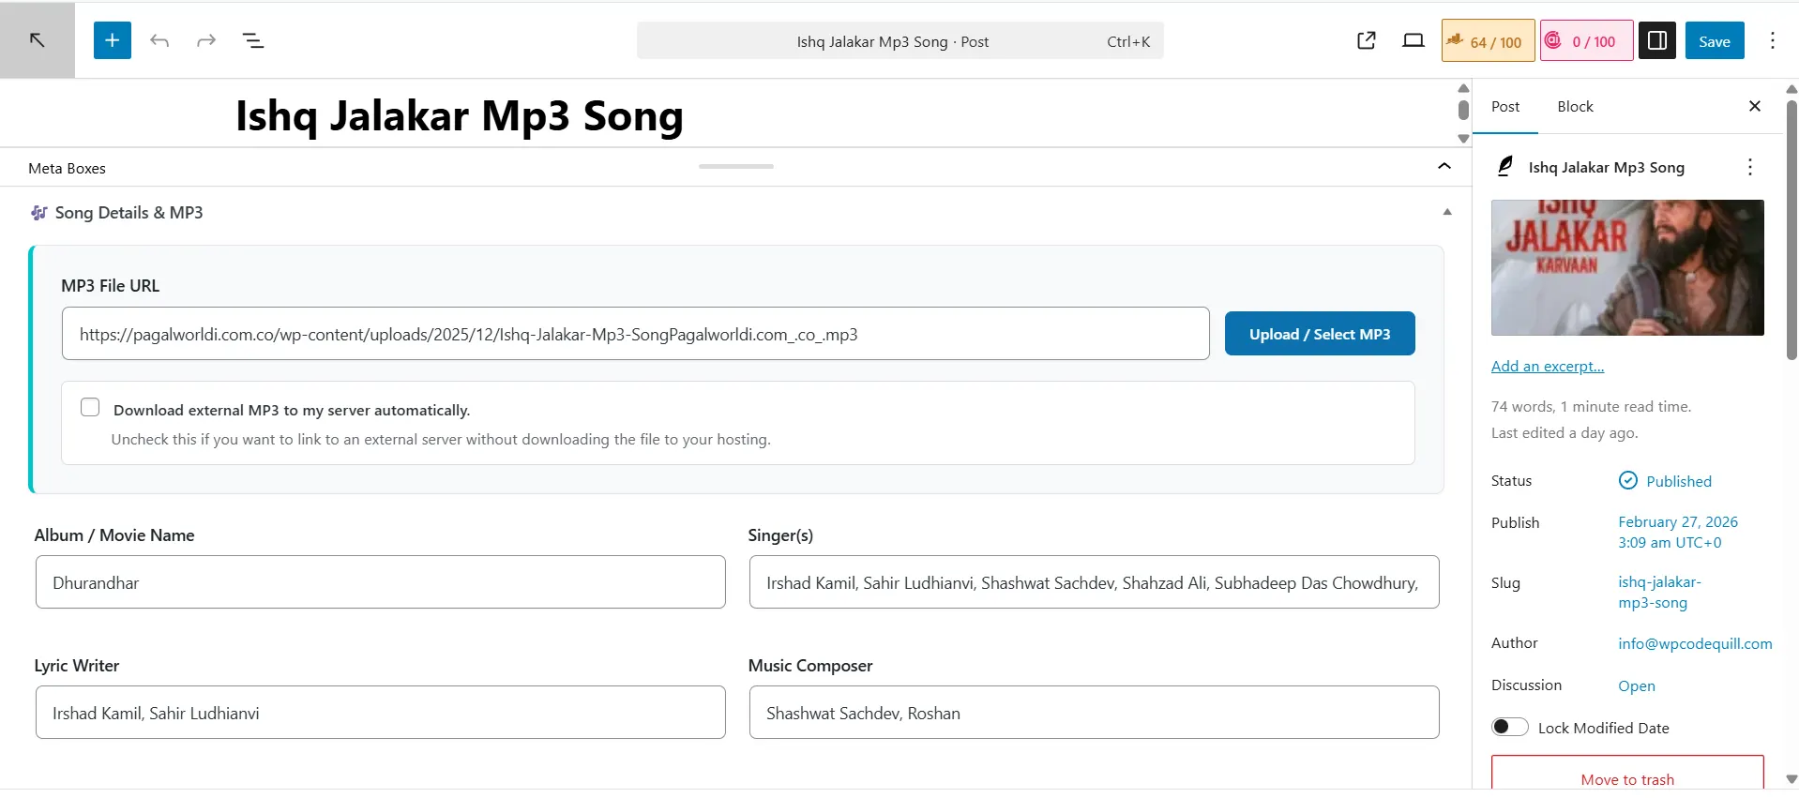Click the Album / Movie Name field
This screenshot has height=798, width=1799.
[x=380, y=582]
